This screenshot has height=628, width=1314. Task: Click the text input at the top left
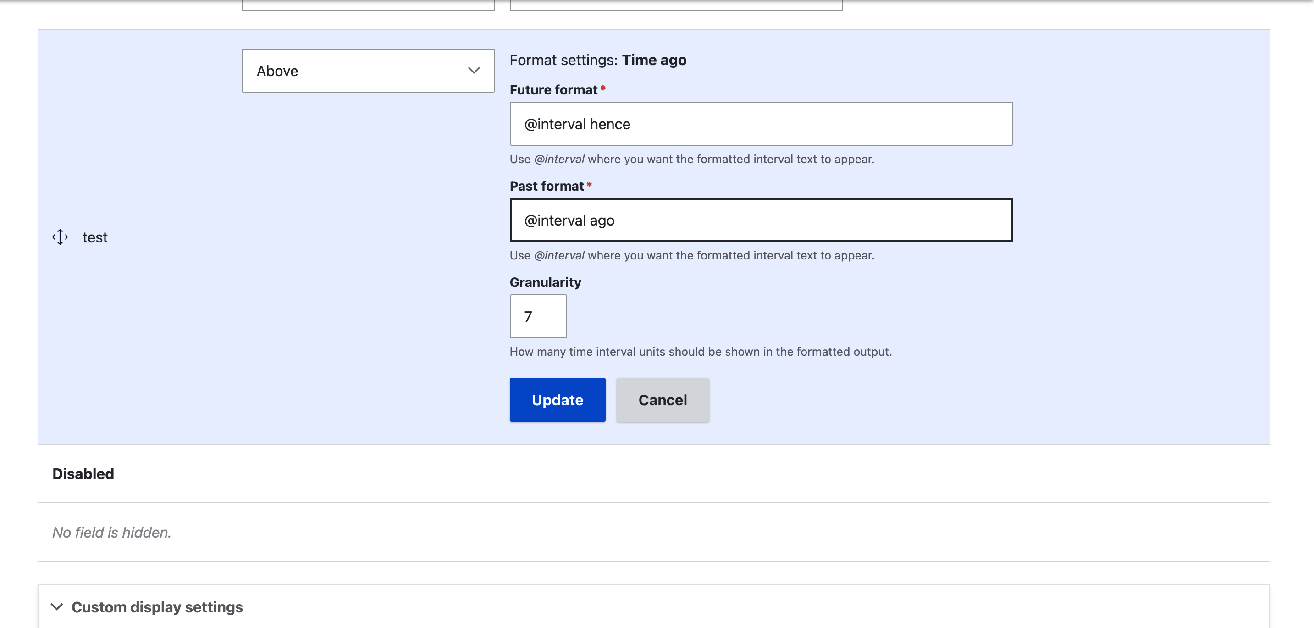(x=368, y=3)
